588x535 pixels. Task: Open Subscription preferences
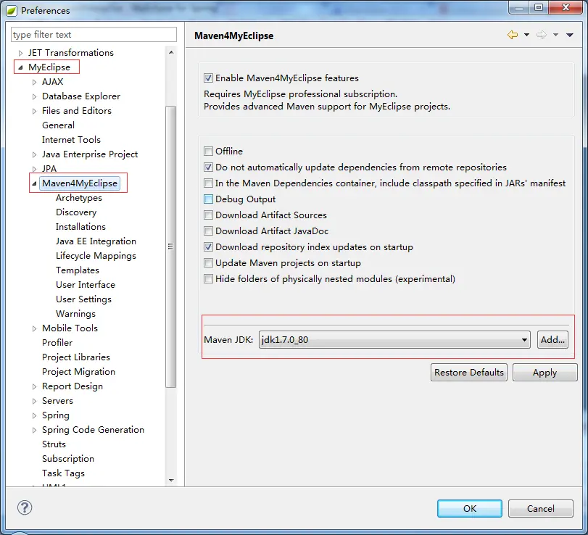68,458
